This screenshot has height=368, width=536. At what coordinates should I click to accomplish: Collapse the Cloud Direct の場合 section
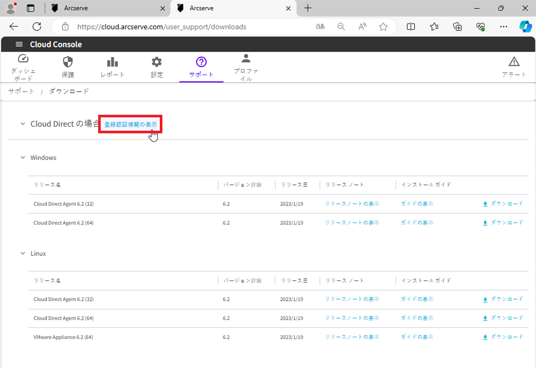pyautogui.click(x=23, y=124)
